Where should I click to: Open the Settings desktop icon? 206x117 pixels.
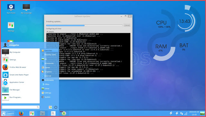[x=11, y=27]
